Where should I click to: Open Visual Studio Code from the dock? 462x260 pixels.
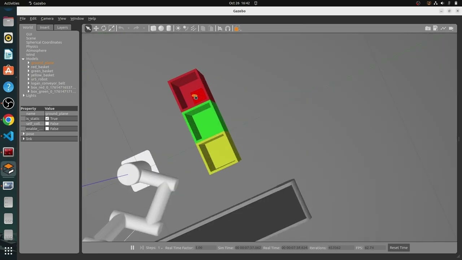click(8, 136)
